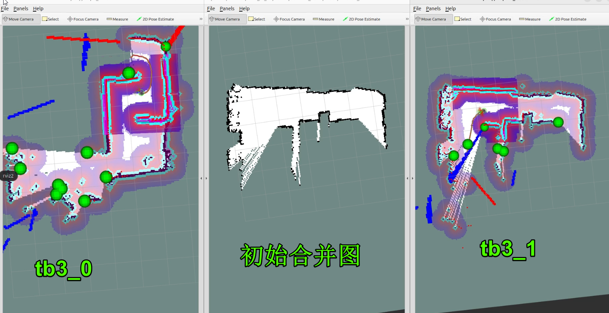Viewport: 609px width, 313px height.
Task: Select Move Camera in tb3_1 window
Action: (433, 19)
